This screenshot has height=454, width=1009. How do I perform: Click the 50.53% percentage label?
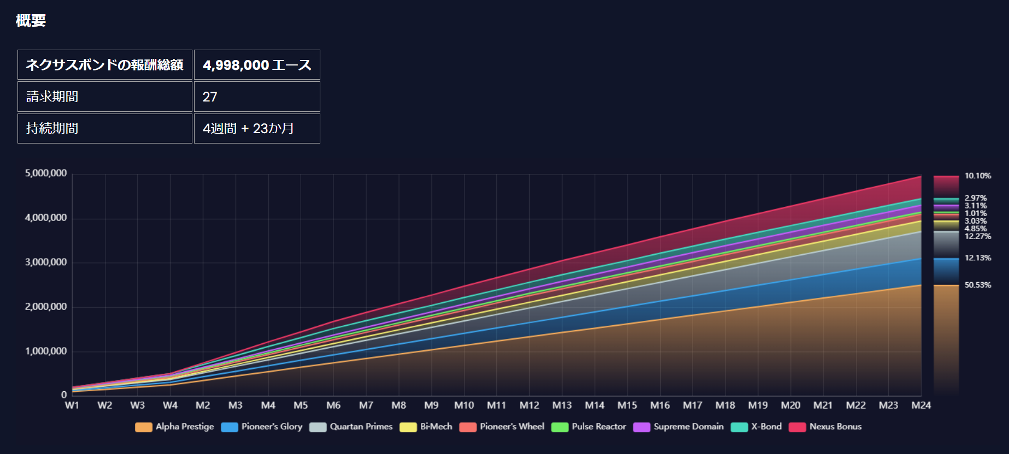(978, 285)
